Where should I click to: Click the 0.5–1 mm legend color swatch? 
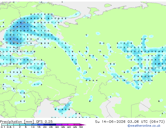point(10,125)
